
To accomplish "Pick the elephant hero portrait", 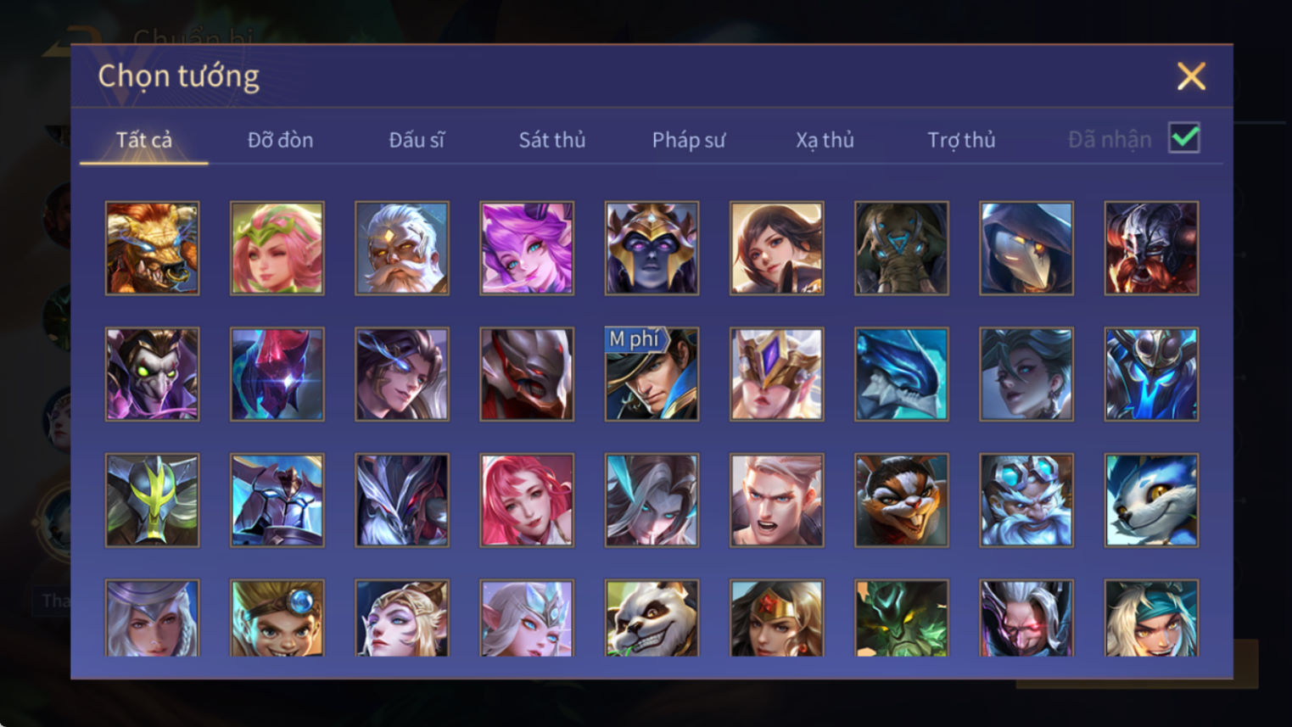I will pyautogui.click(x=902, y=248).
